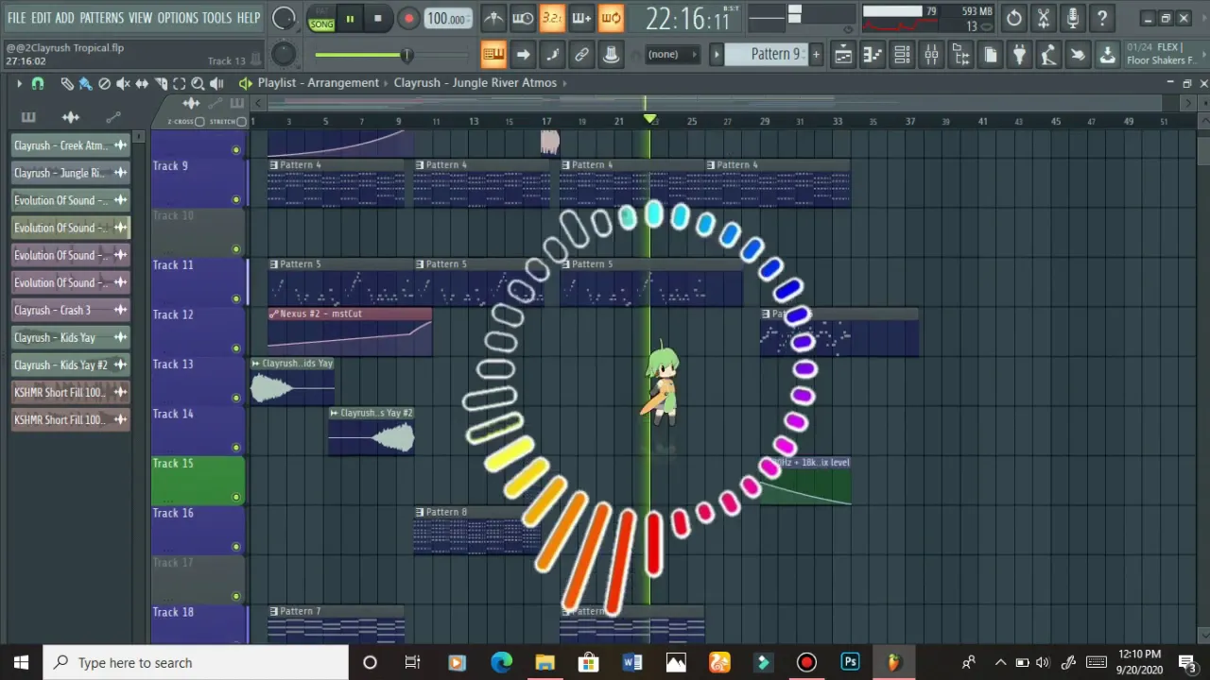
Task: Toggle the countdown before recording 3.2.1 button
Action: pos(552,18)
